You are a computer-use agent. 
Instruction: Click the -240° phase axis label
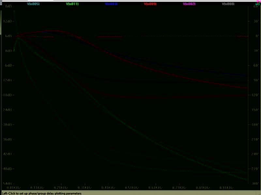[255, 154]
